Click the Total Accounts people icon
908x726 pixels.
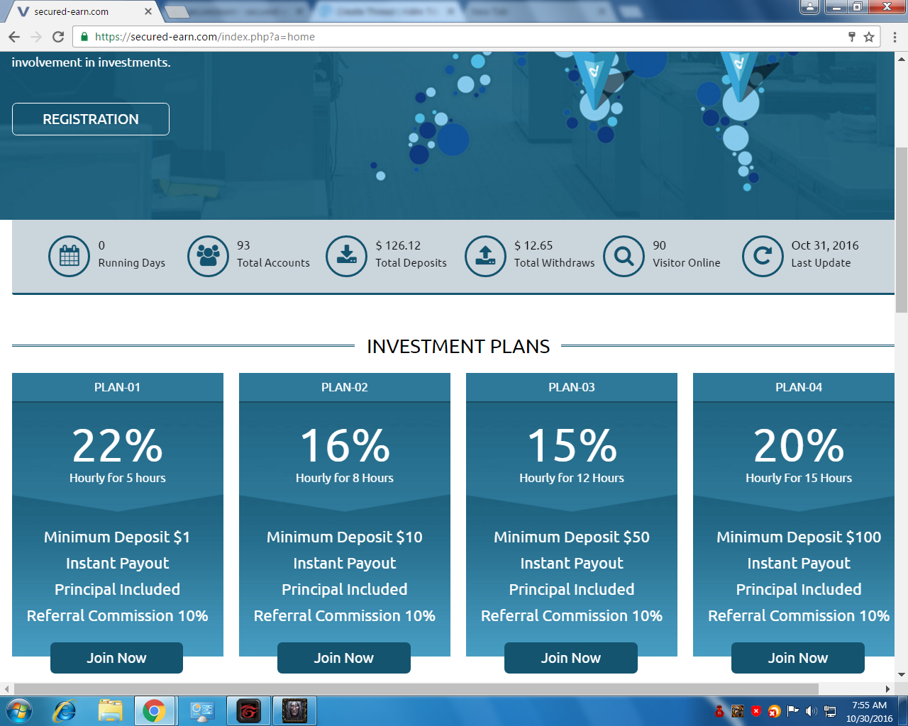(208, 256)
